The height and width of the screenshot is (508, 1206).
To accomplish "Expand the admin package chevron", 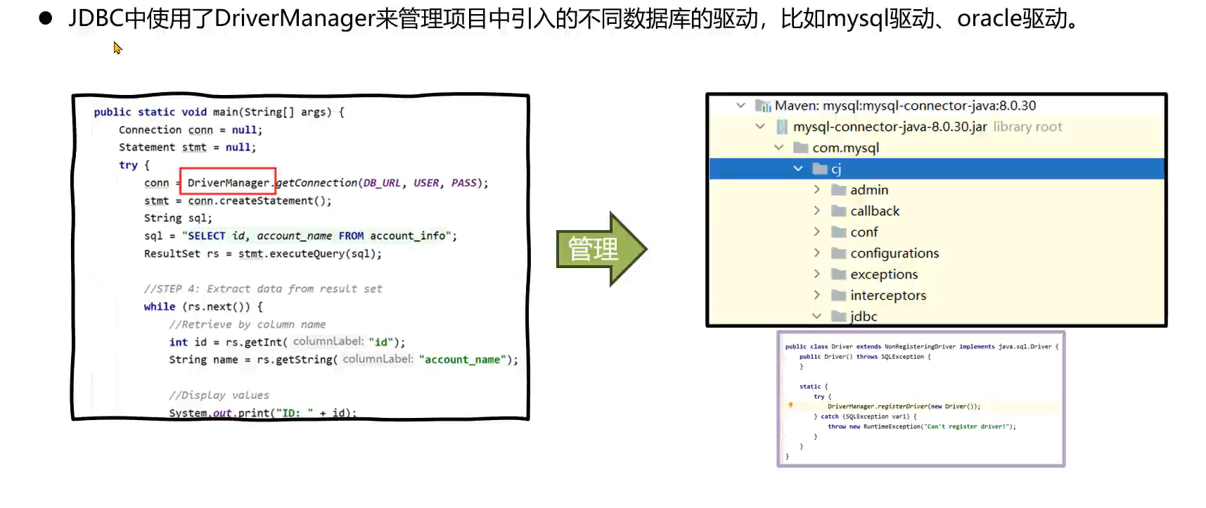I will click(816, 190).
